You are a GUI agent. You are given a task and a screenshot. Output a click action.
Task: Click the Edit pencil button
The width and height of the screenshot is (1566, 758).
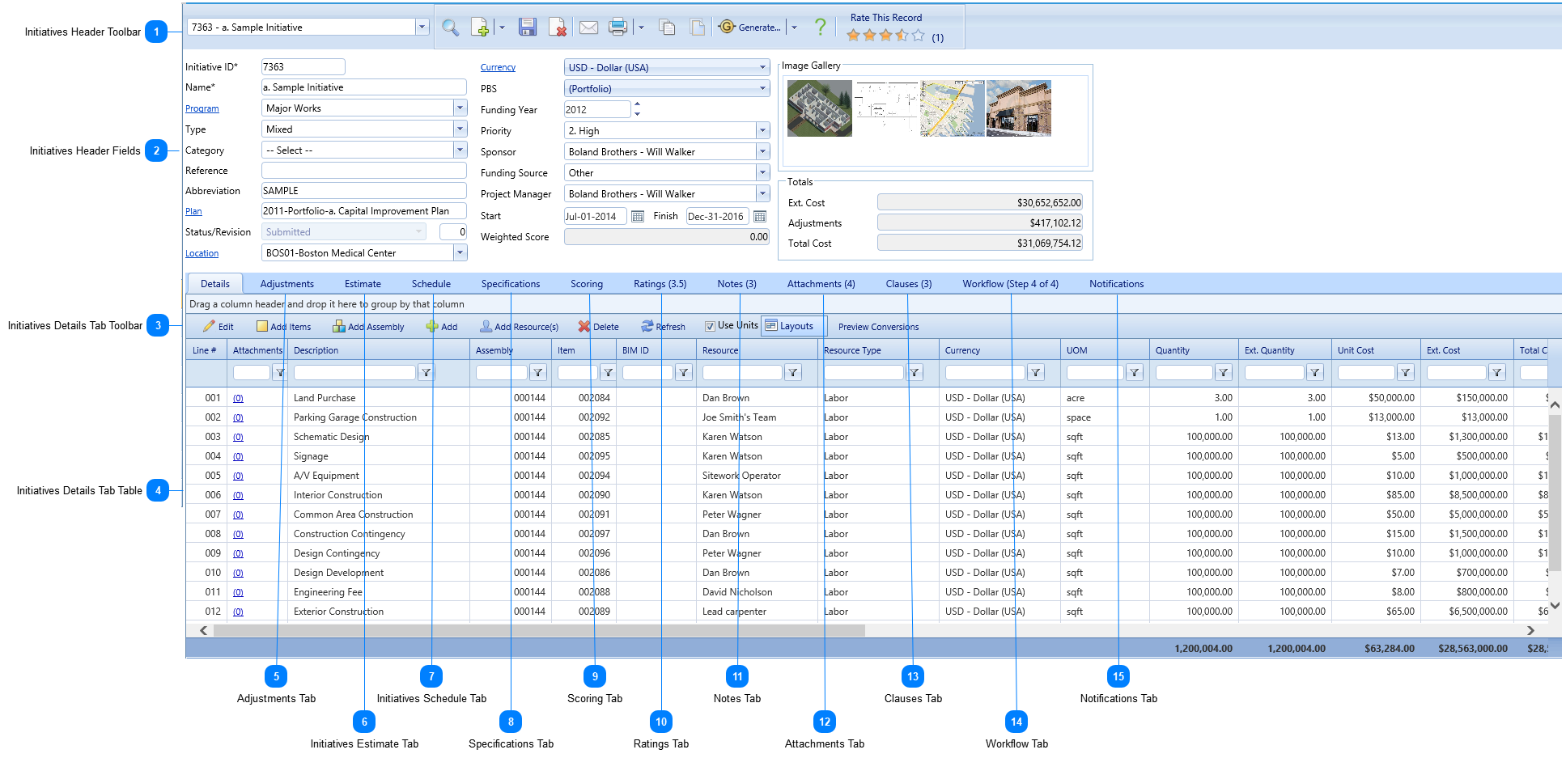tap(219, 327)
